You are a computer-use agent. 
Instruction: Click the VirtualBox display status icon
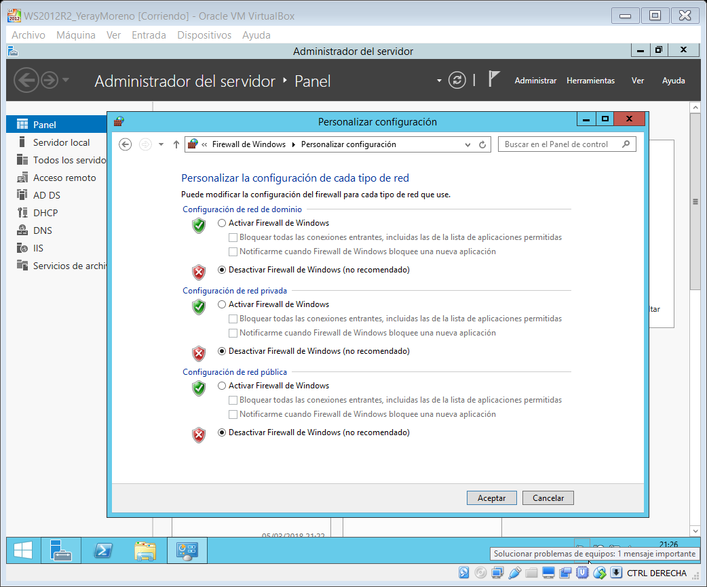point(548,573)
